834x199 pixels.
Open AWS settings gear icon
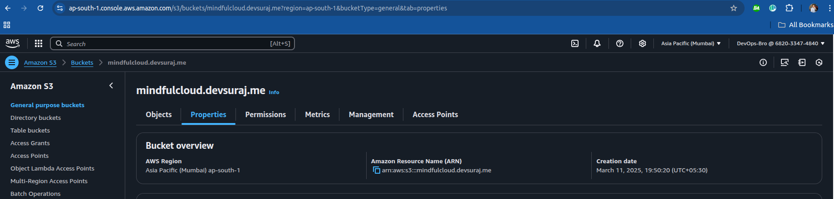click(x=643, y=43)
